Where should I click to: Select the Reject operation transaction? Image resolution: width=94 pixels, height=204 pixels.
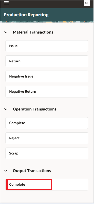pyautogui.click(x=47, y=138)
